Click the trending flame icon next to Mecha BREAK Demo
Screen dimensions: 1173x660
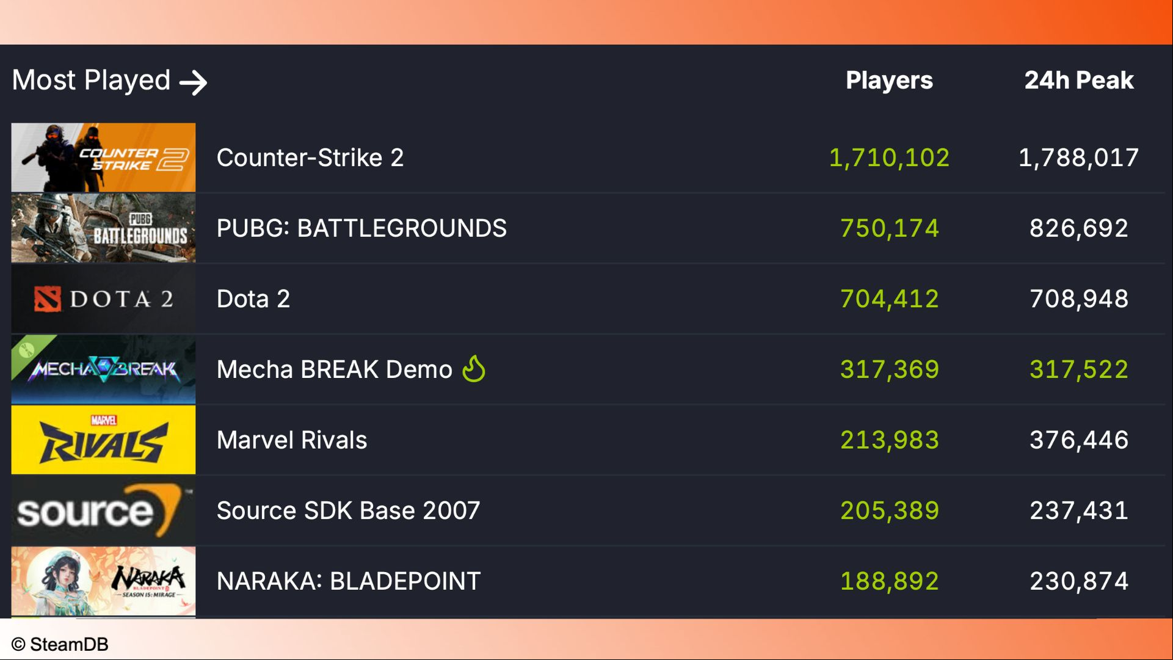pos(474,369)
